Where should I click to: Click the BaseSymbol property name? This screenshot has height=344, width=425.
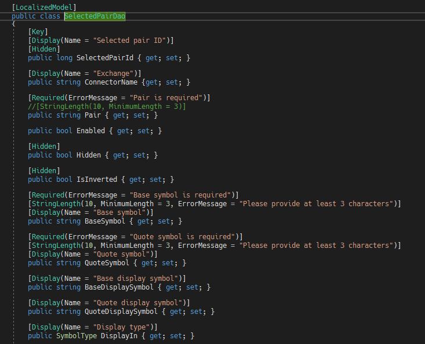pyautogui.click(x=105, y=221)
